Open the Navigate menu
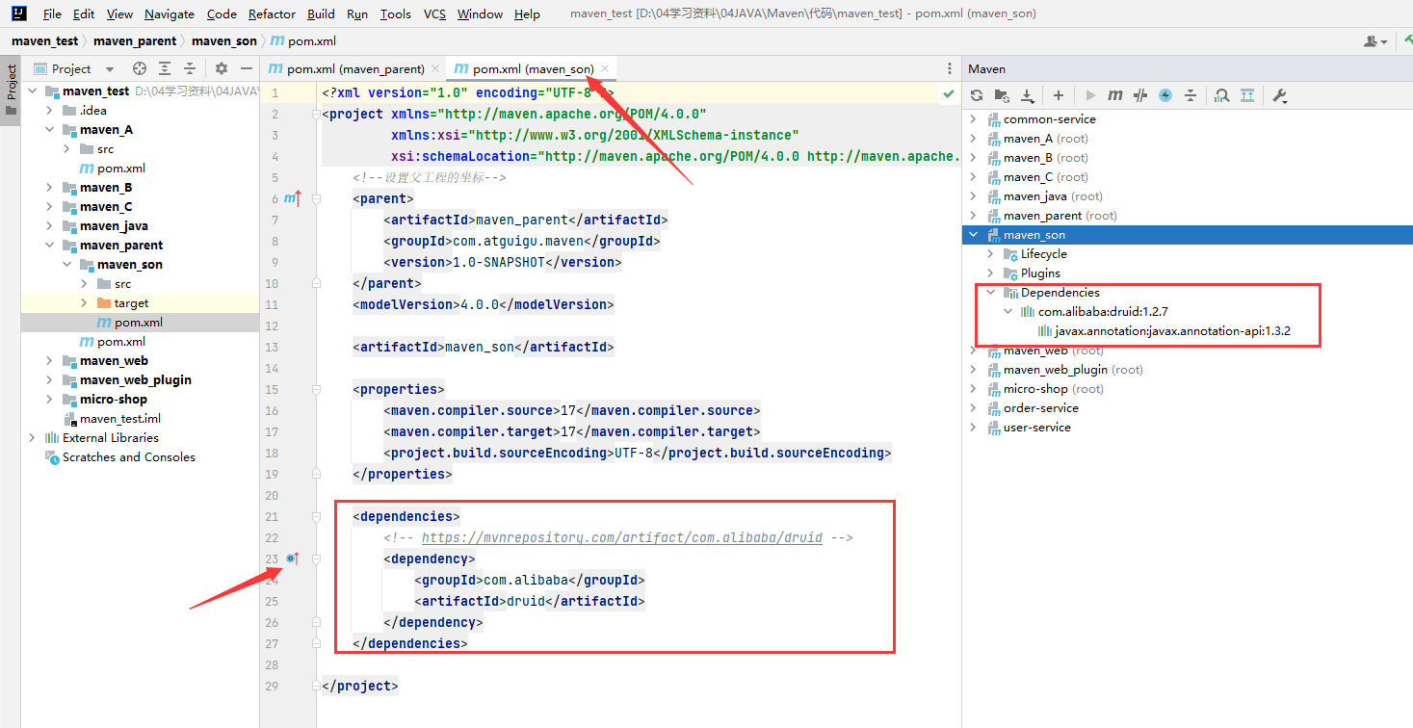 170,13
